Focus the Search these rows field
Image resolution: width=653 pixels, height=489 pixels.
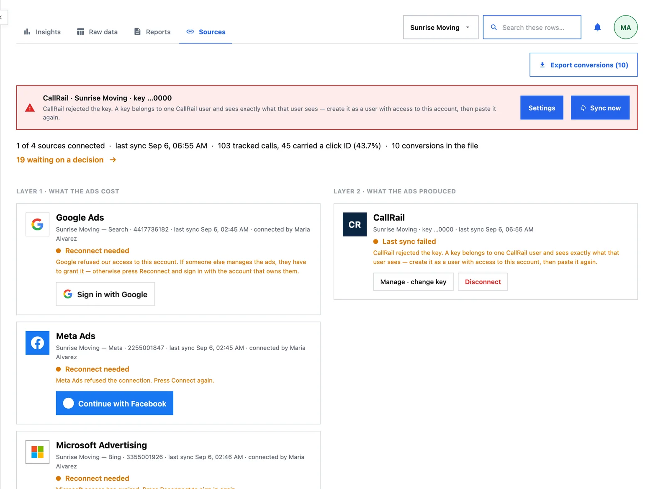coord(532,27)
